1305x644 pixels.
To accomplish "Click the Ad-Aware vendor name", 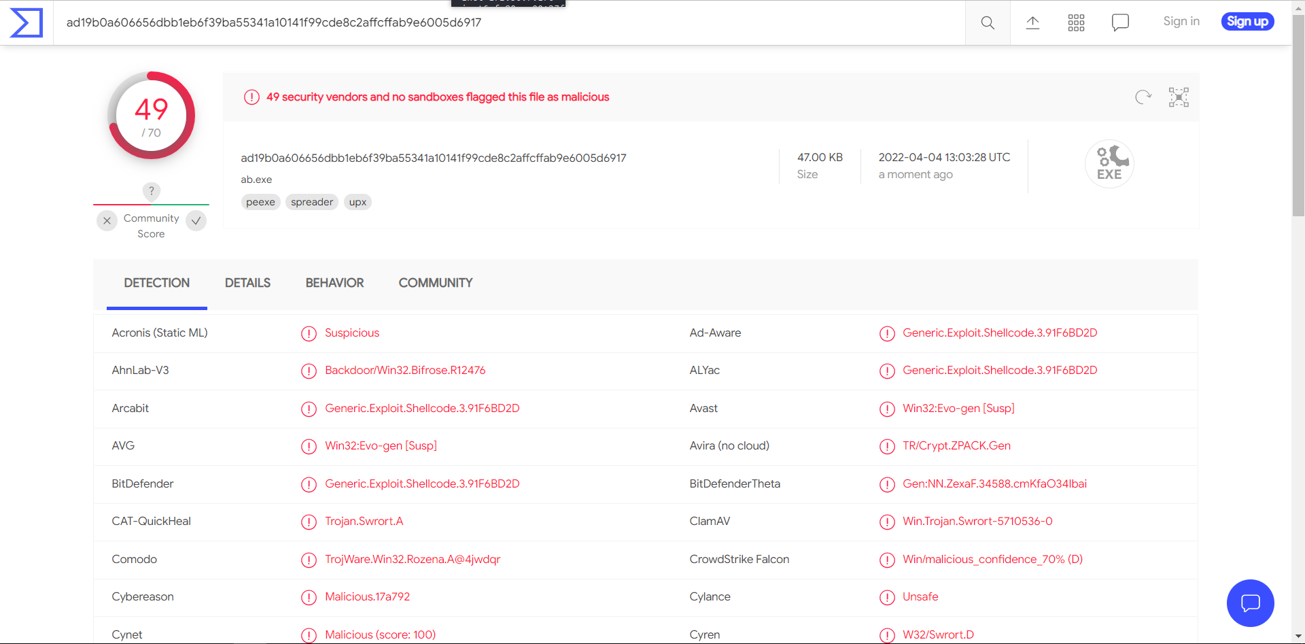I will (x=715, y=333).
